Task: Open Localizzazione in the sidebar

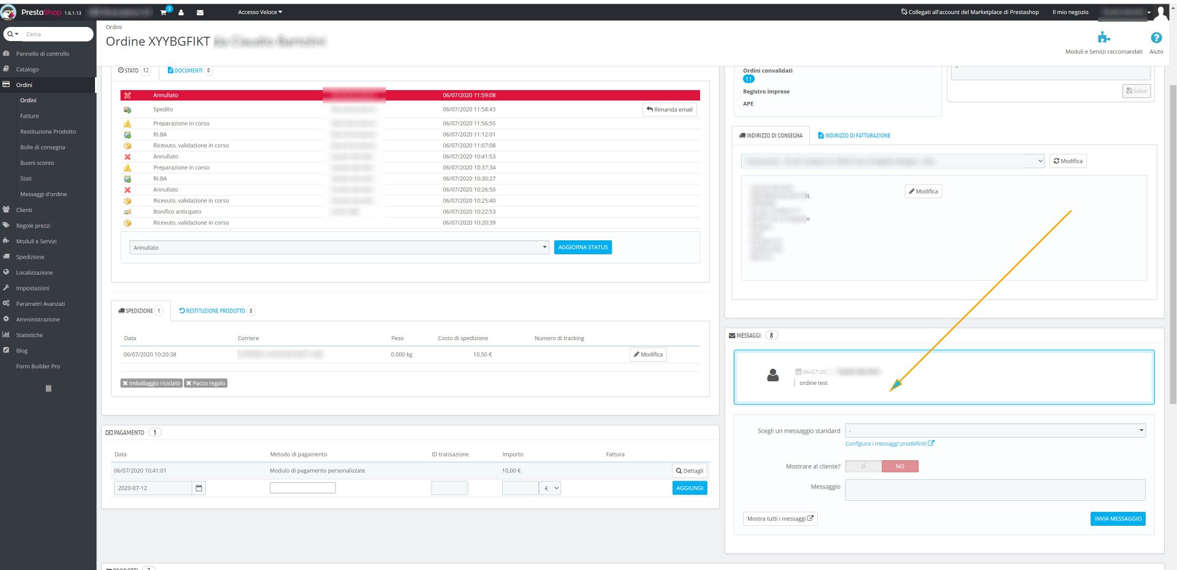Action: (x=34, y=272)
